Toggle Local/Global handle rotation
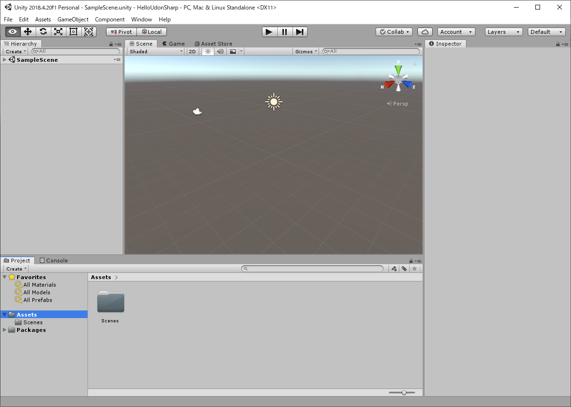571x407 pixels. tap(152, 32)
